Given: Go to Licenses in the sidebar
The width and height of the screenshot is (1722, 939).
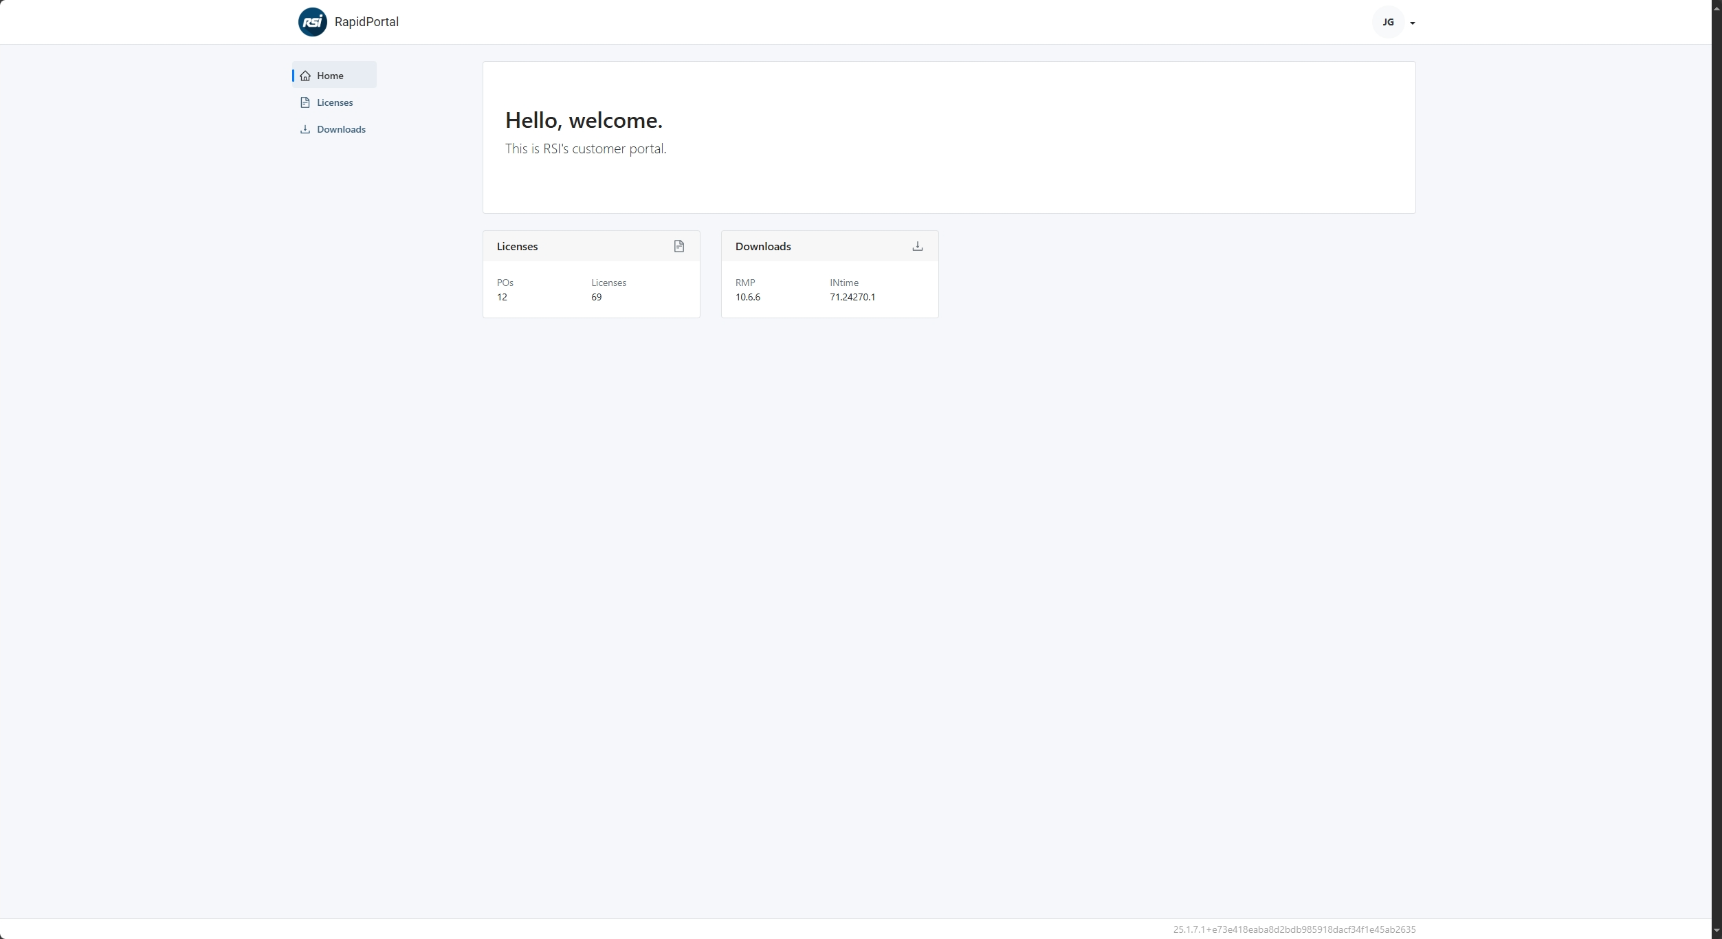Looking at the screenshot, I should pyautogui.click(x=335, y=102).
